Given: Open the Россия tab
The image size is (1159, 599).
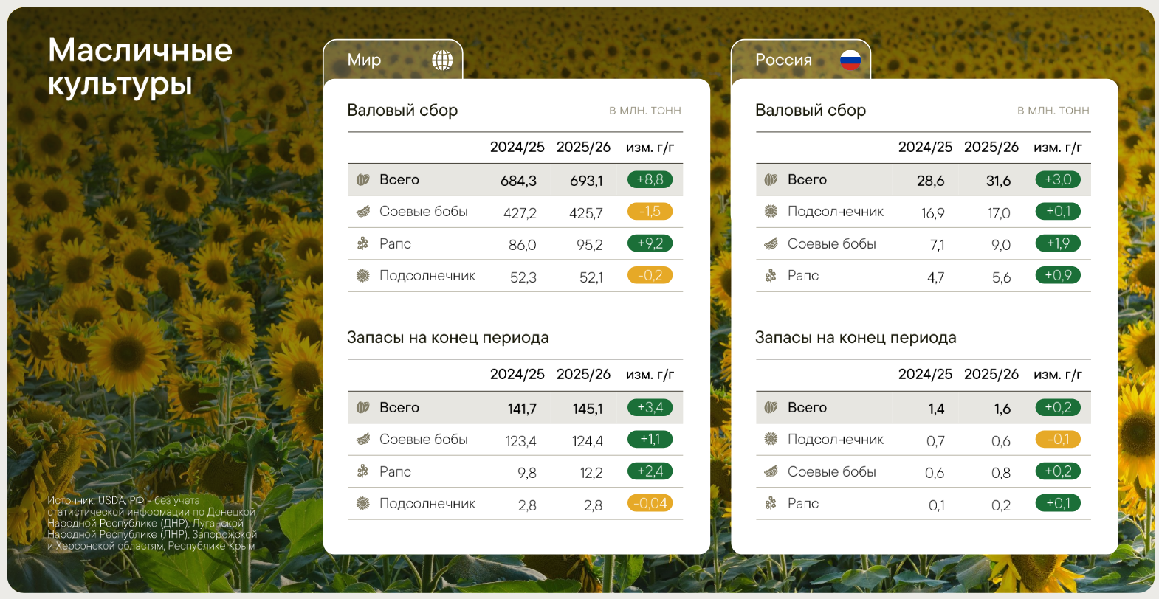Looking at the screenshot, I should click(783, 60).
